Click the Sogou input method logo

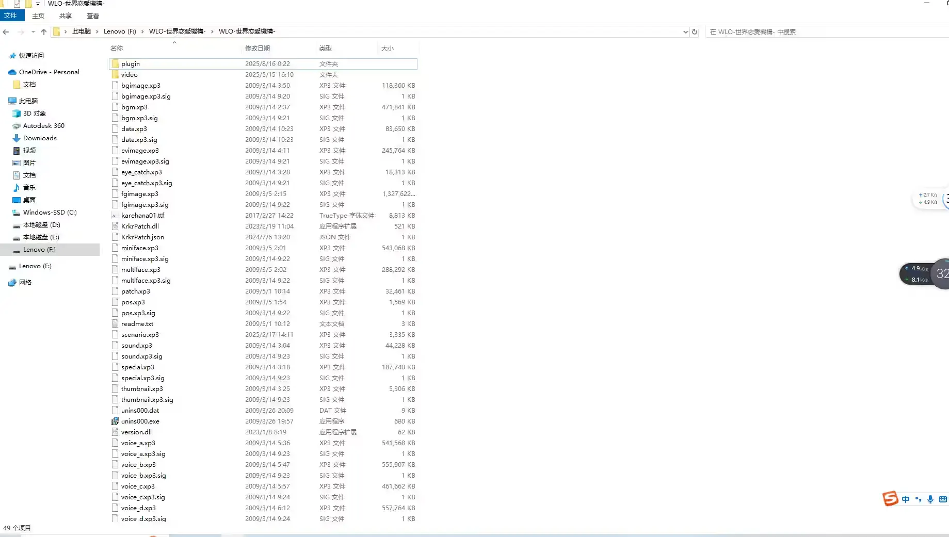click(x=890, y=498)
